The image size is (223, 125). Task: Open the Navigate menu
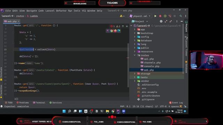click(32, 11)
